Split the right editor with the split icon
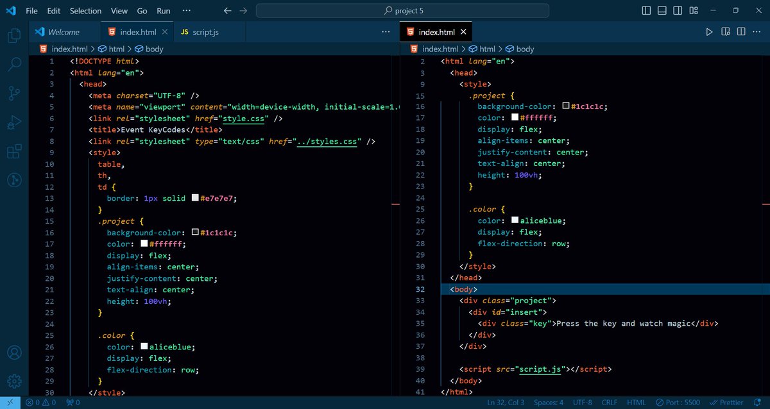The height and width of the screenshot is (409, 770). (741, 31)
